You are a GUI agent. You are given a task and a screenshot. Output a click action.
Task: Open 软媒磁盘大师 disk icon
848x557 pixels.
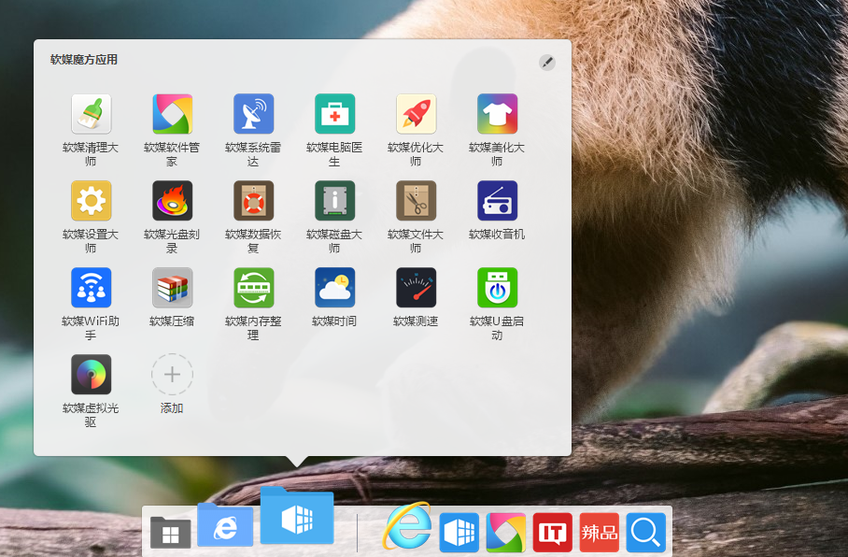334,201
